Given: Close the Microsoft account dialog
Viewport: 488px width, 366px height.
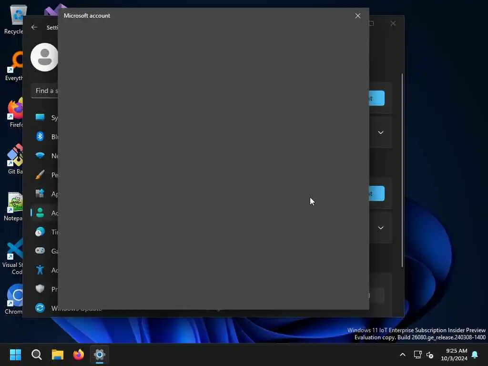Looking at the screenshot, I should pos(357,16).
